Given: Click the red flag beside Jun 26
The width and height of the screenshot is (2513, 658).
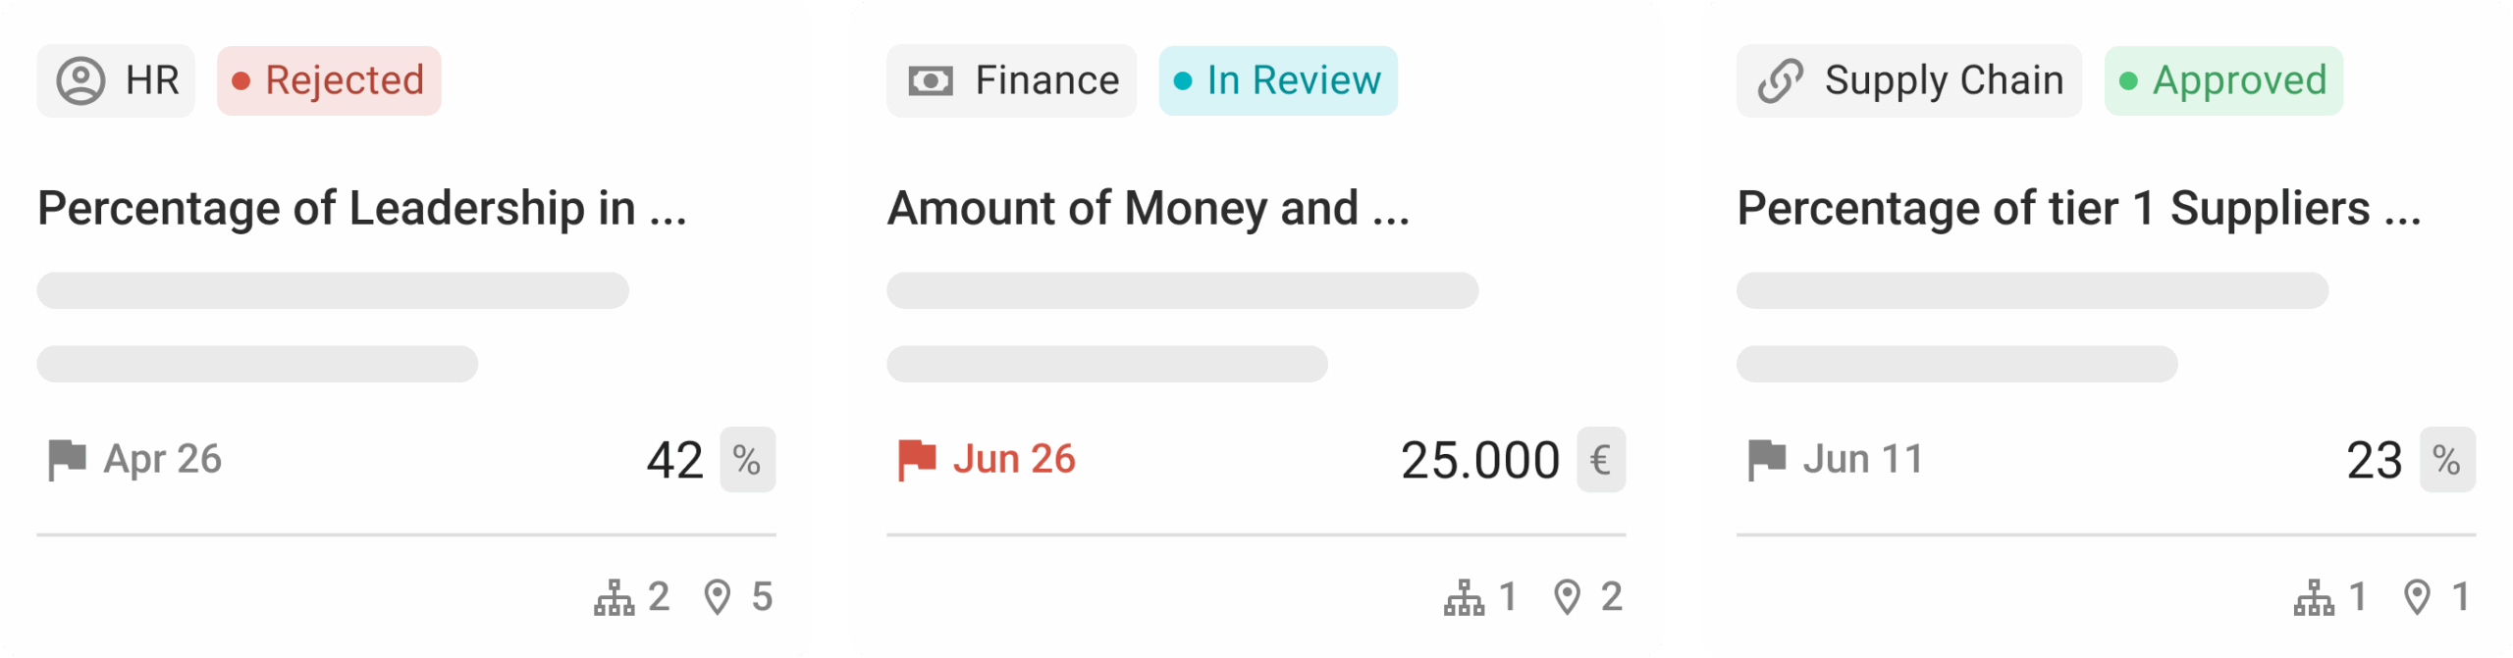Looking at the screenshot, I should [x=917, y=459].
